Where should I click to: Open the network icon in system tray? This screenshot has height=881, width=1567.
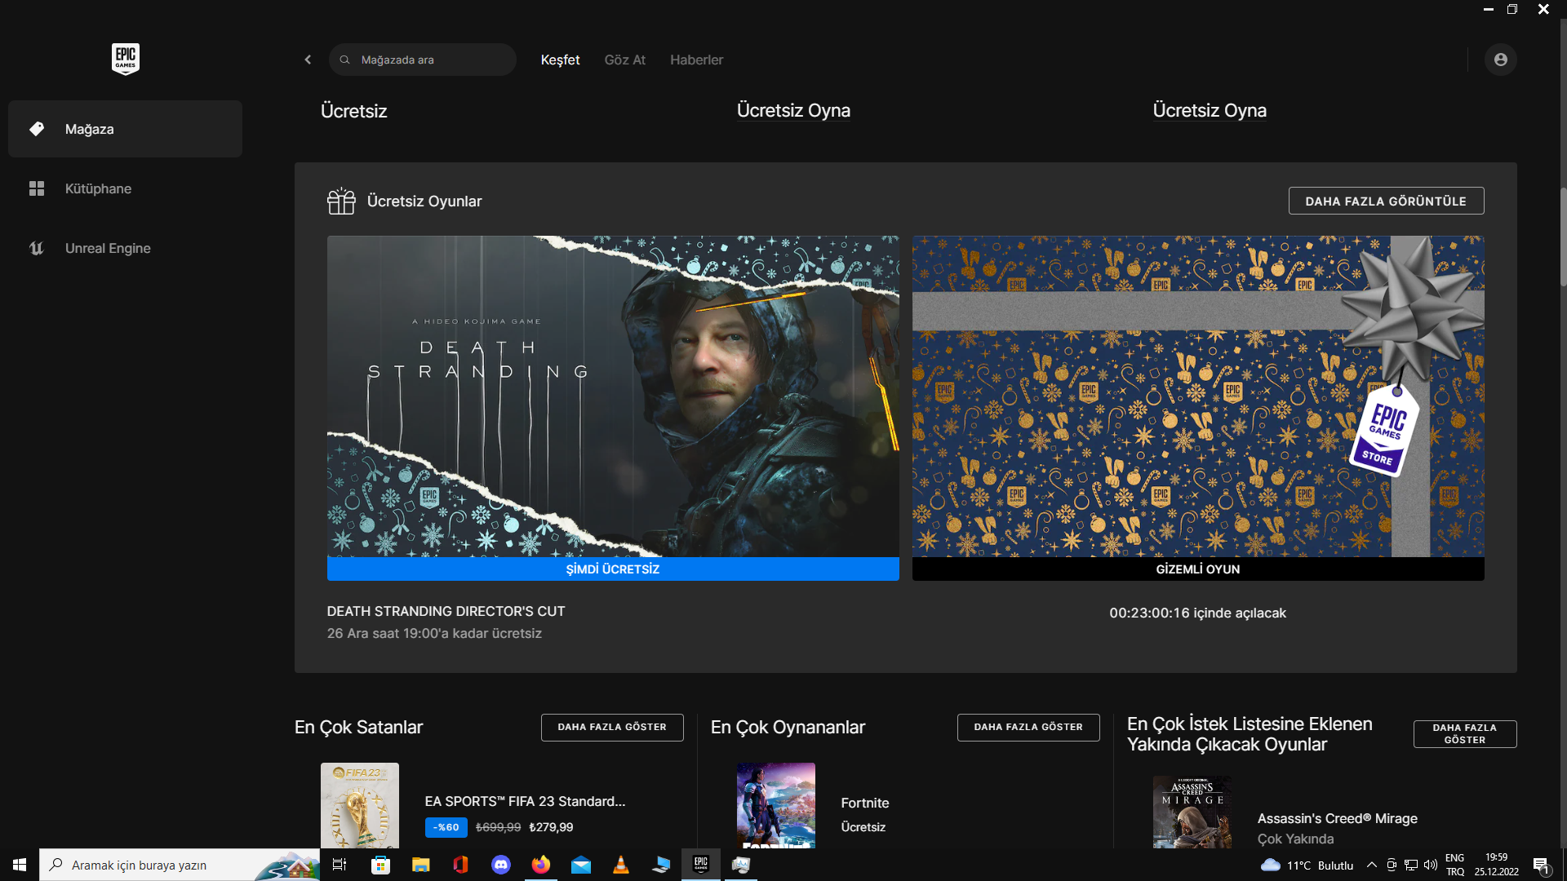[x=1411, y=865]
